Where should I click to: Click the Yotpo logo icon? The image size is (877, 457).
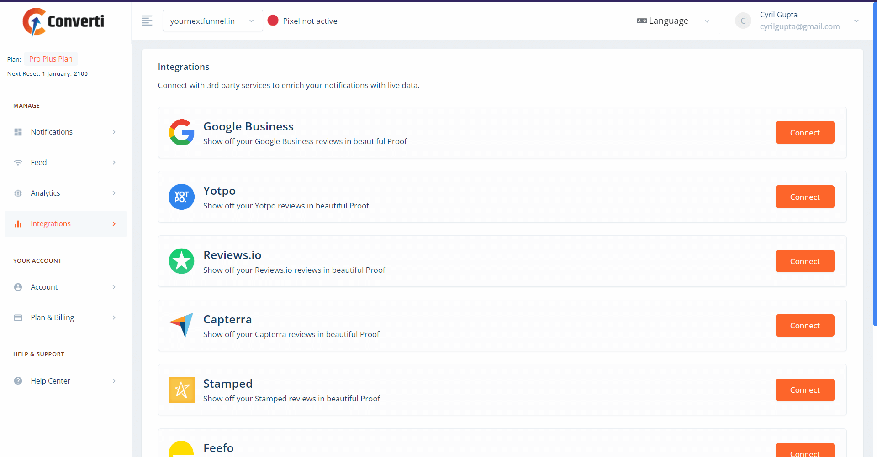[x=181, y=197]
